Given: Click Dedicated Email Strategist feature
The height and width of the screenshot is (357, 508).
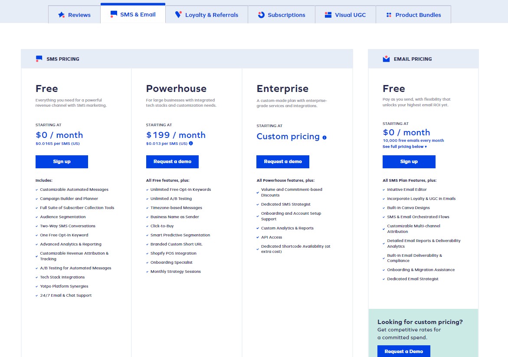Looking at the screenshot, I should click(x=413, y=279).
